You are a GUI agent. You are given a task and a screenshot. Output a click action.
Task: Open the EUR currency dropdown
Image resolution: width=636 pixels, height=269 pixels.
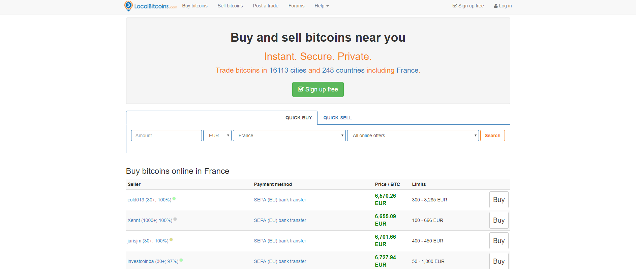pos(217,136)
